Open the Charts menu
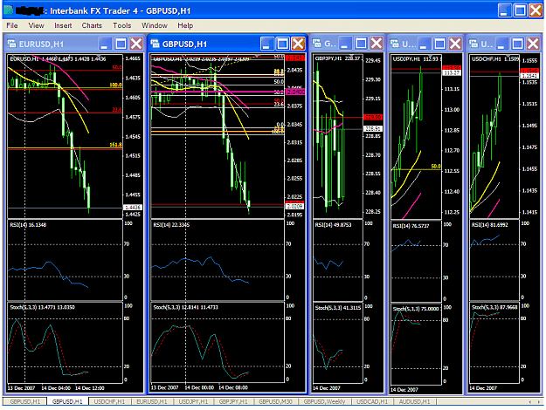Screen dimensions: 546x410 pyautogui.click(x=92, y=25)
